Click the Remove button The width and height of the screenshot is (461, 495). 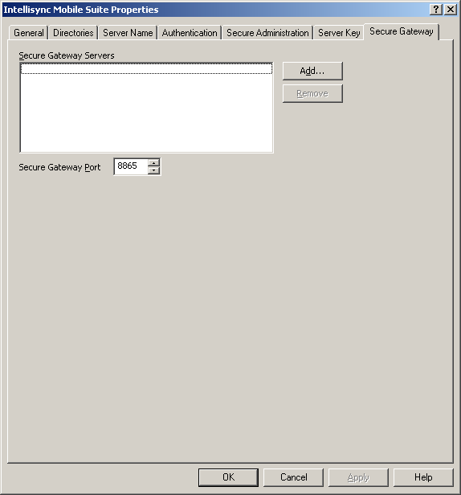pos(312,93)
